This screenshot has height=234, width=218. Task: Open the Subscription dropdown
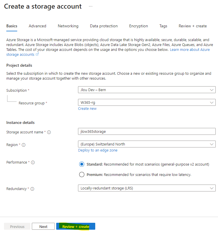(x=147, y=90)
